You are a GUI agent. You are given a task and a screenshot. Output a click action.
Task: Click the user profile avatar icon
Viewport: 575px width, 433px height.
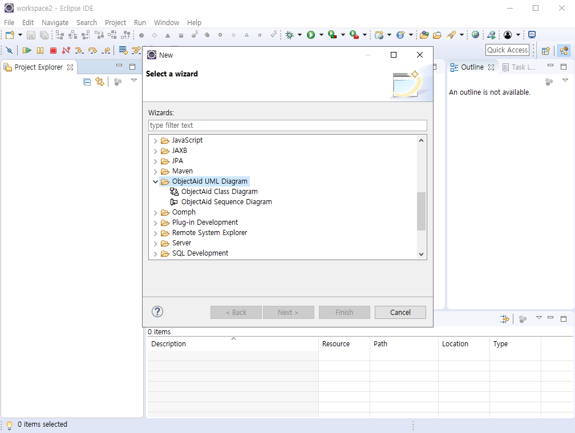coord(508,35)
